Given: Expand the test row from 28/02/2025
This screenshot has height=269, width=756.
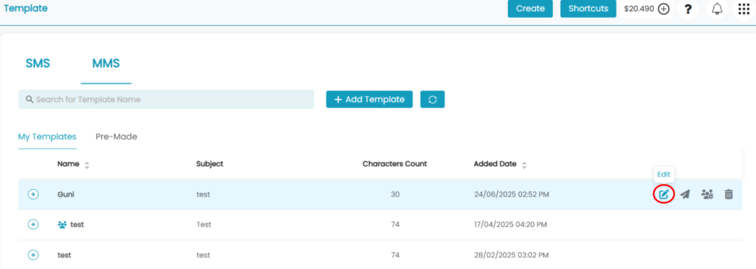Looking at the screenshot, I should (x=32, y=254).
